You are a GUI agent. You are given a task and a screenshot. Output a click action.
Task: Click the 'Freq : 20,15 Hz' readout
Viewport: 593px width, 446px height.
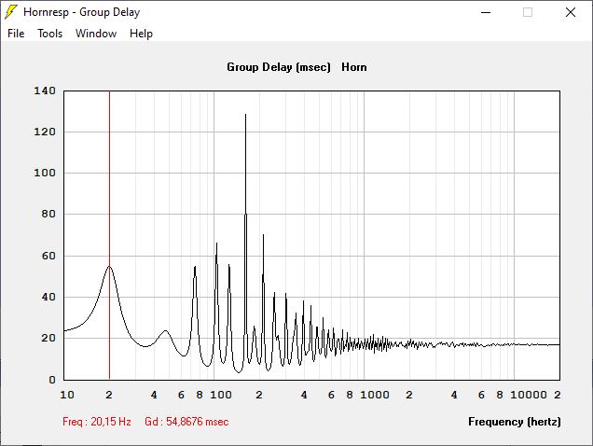97,422
